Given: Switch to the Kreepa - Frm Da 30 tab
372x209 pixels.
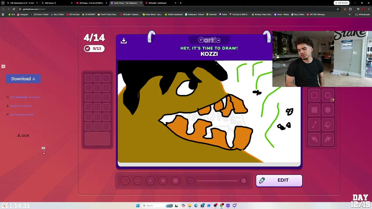Looking at the screenshot, I should tap(91, 3).
